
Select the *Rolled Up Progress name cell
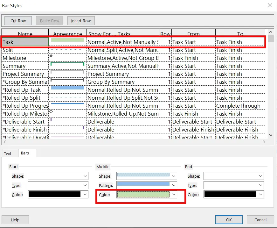(x=25, y=106)
